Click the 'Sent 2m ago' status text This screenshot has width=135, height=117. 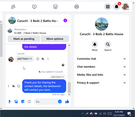coord(58,94)
